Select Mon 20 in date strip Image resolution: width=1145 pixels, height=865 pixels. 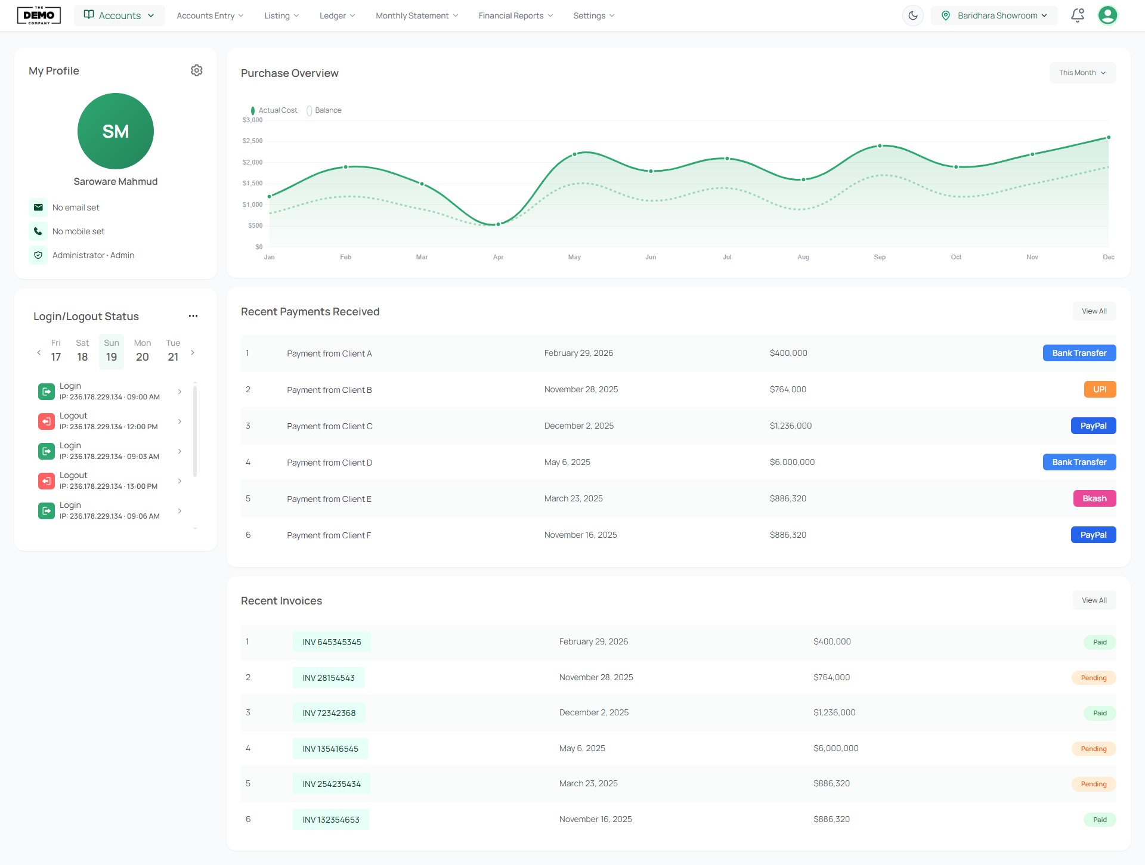143,351
